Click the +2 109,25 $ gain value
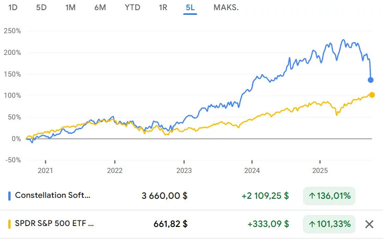The image size is (384, 244). pos(265,196)
